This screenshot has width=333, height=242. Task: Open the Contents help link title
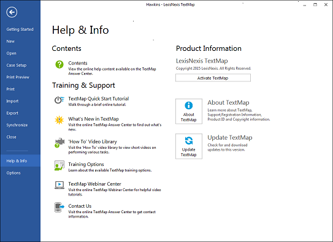click(78, 63)
